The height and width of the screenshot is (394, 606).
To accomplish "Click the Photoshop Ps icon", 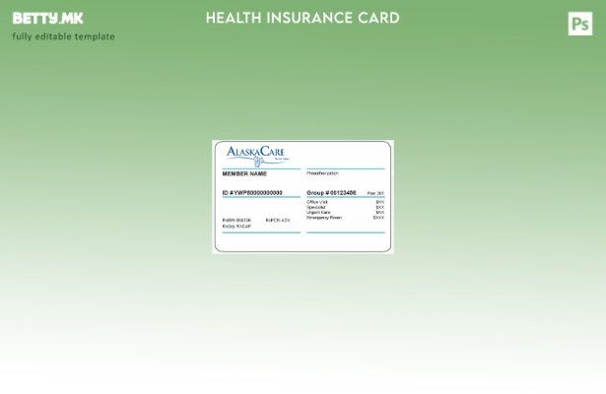I will [x=580, y=24].
